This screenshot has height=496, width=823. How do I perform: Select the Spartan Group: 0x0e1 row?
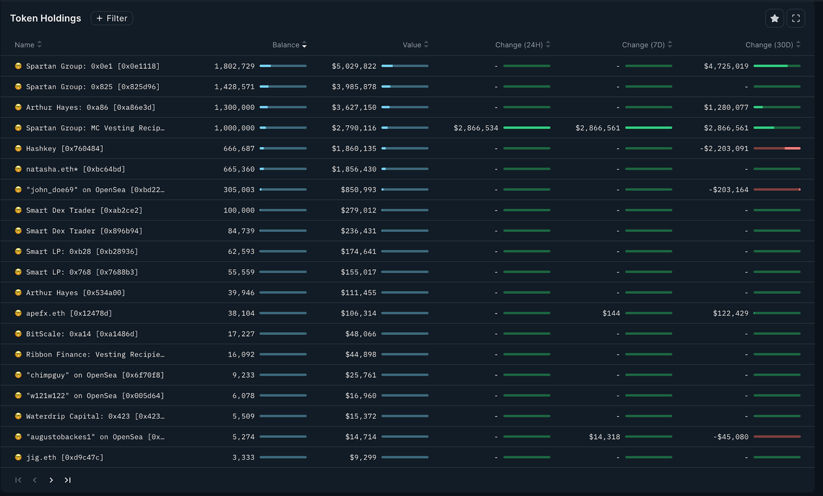(93, 66)
